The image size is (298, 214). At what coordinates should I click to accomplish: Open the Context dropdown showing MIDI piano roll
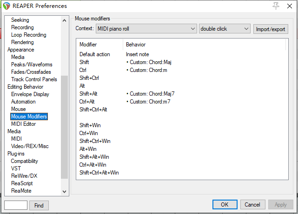(x=146, y=29)
